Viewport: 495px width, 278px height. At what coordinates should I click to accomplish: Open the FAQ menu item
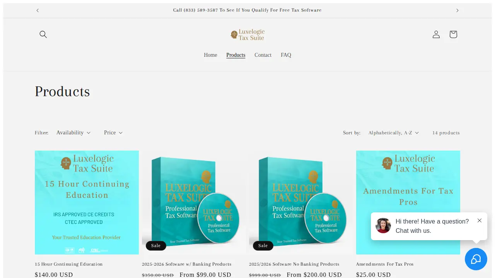286,55
